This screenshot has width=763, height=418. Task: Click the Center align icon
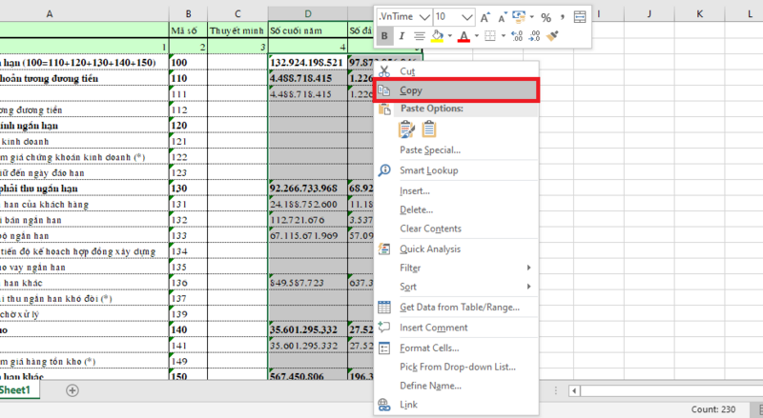(420, 36)
